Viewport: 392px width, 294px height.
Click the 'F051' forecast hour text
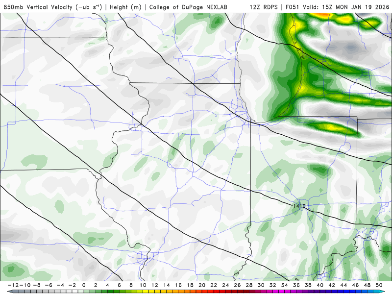(x=293, y=7)
